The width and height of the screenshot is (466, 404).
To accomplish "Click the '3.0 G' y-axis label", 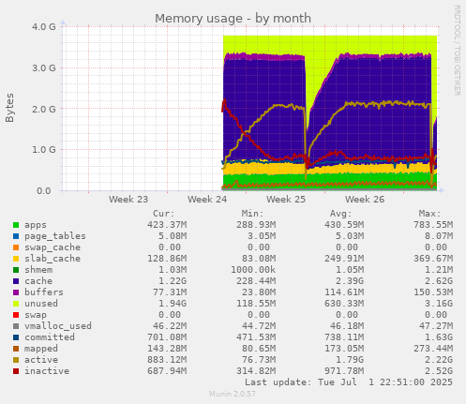I will [44, 67].
